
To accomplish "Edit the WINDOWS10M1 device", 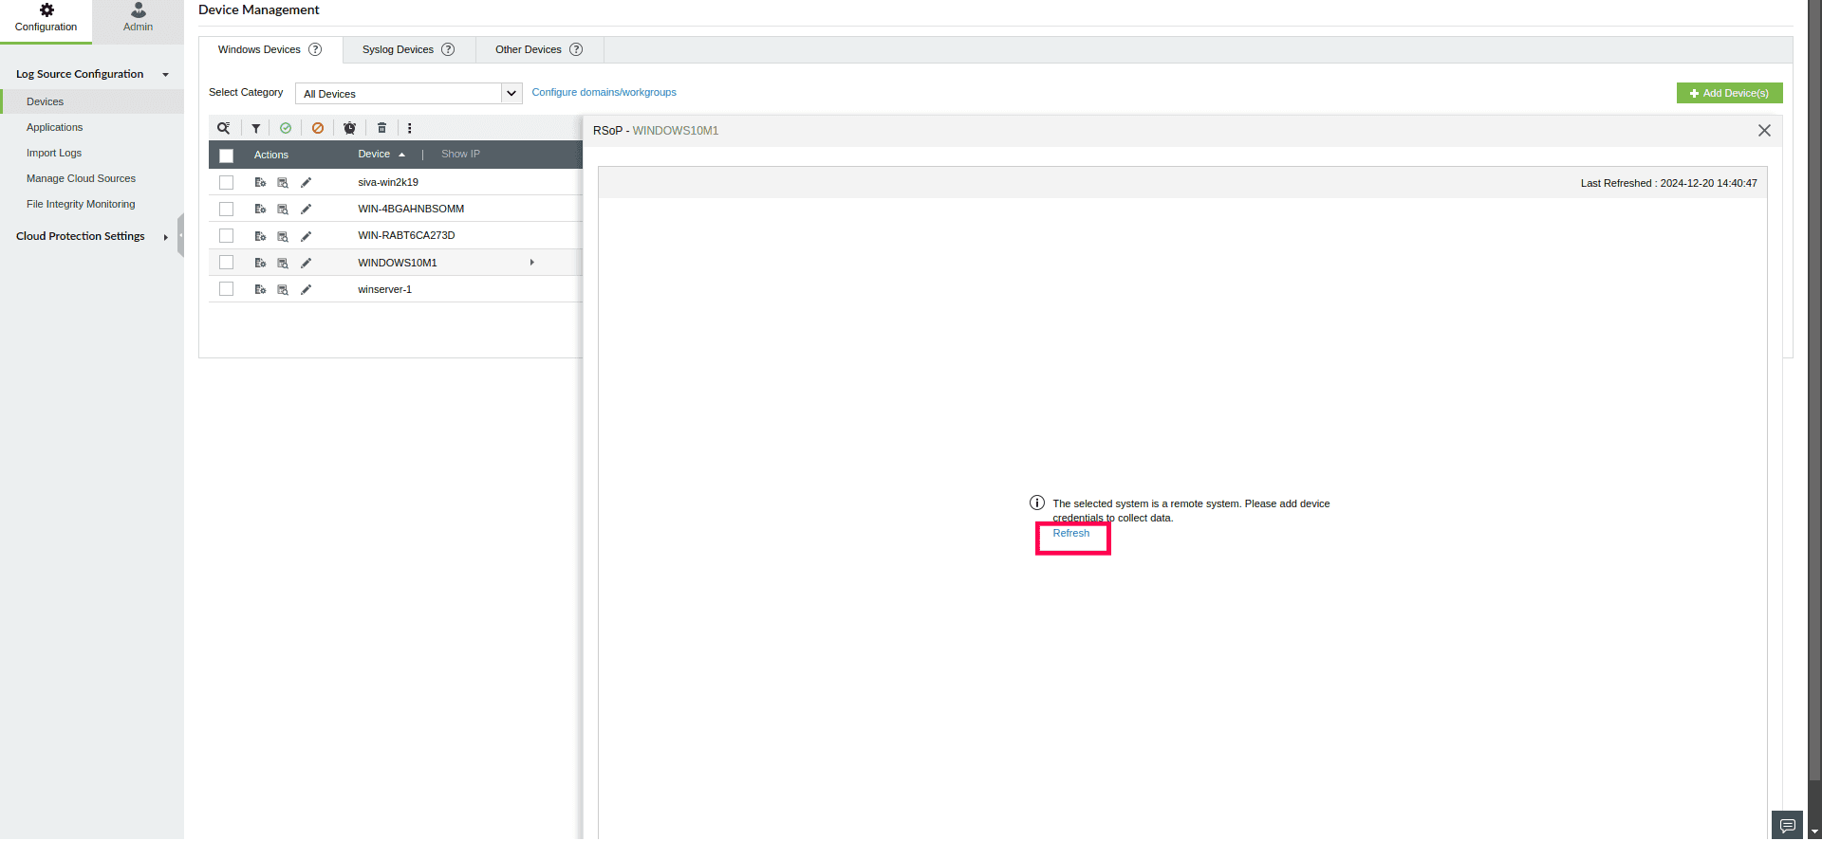I will coord(306,263).
